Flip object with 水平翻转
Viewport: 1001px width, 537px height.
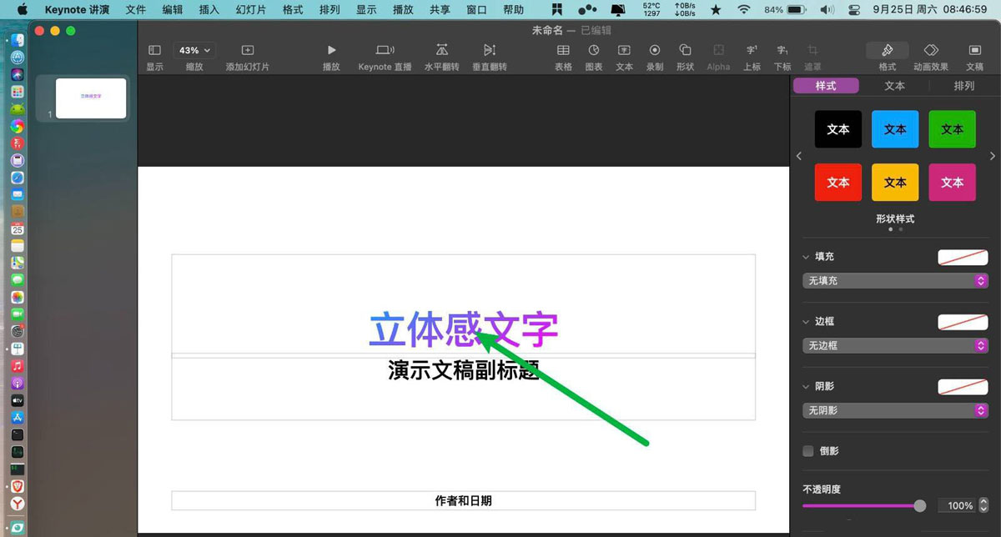[x=442, y=51]
